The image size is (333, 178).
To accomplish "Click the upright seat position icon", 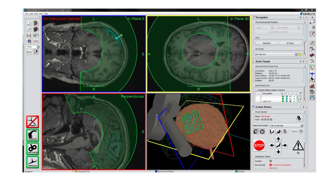I will pyautogui.click(x=272, y=132).
